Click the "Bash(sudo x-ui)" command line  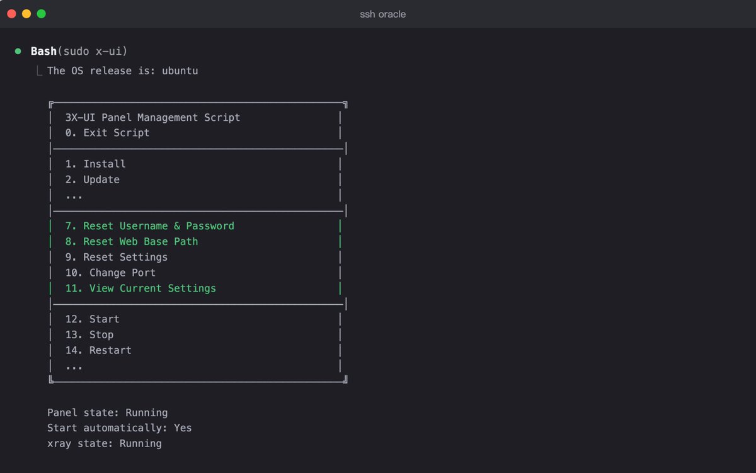79,51
